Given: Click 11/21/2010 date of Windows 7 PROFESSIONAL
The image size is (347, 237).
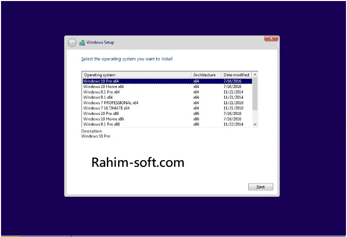Looking at the screenshot, I should pyautogui.click(x=233, y=103).
